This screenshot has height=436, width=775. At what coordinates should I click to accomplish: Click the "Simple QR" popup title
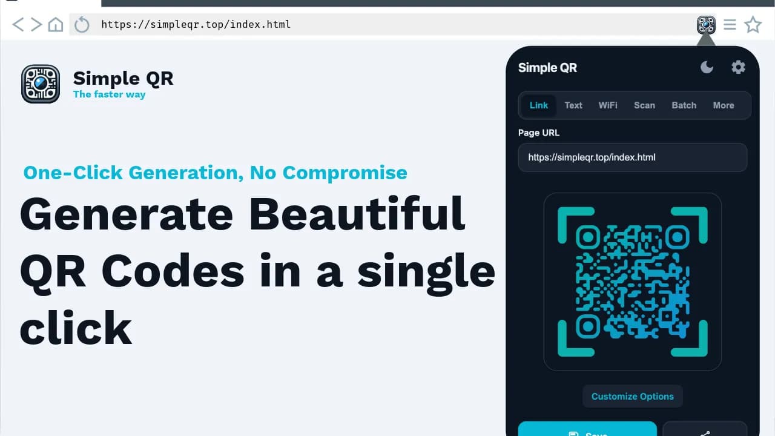(x=547, y=68)
